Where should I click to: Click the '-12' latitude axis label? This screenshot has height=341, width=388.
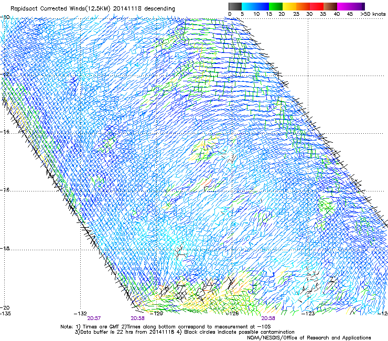[5, 74]
